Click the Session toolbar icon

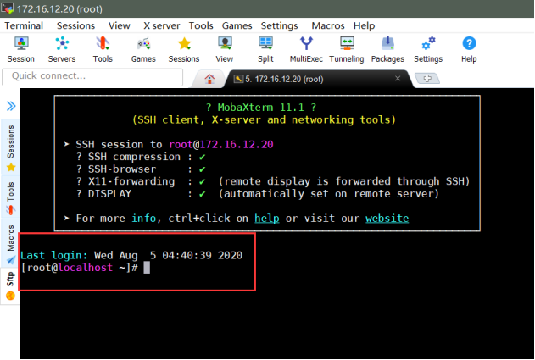21,50
